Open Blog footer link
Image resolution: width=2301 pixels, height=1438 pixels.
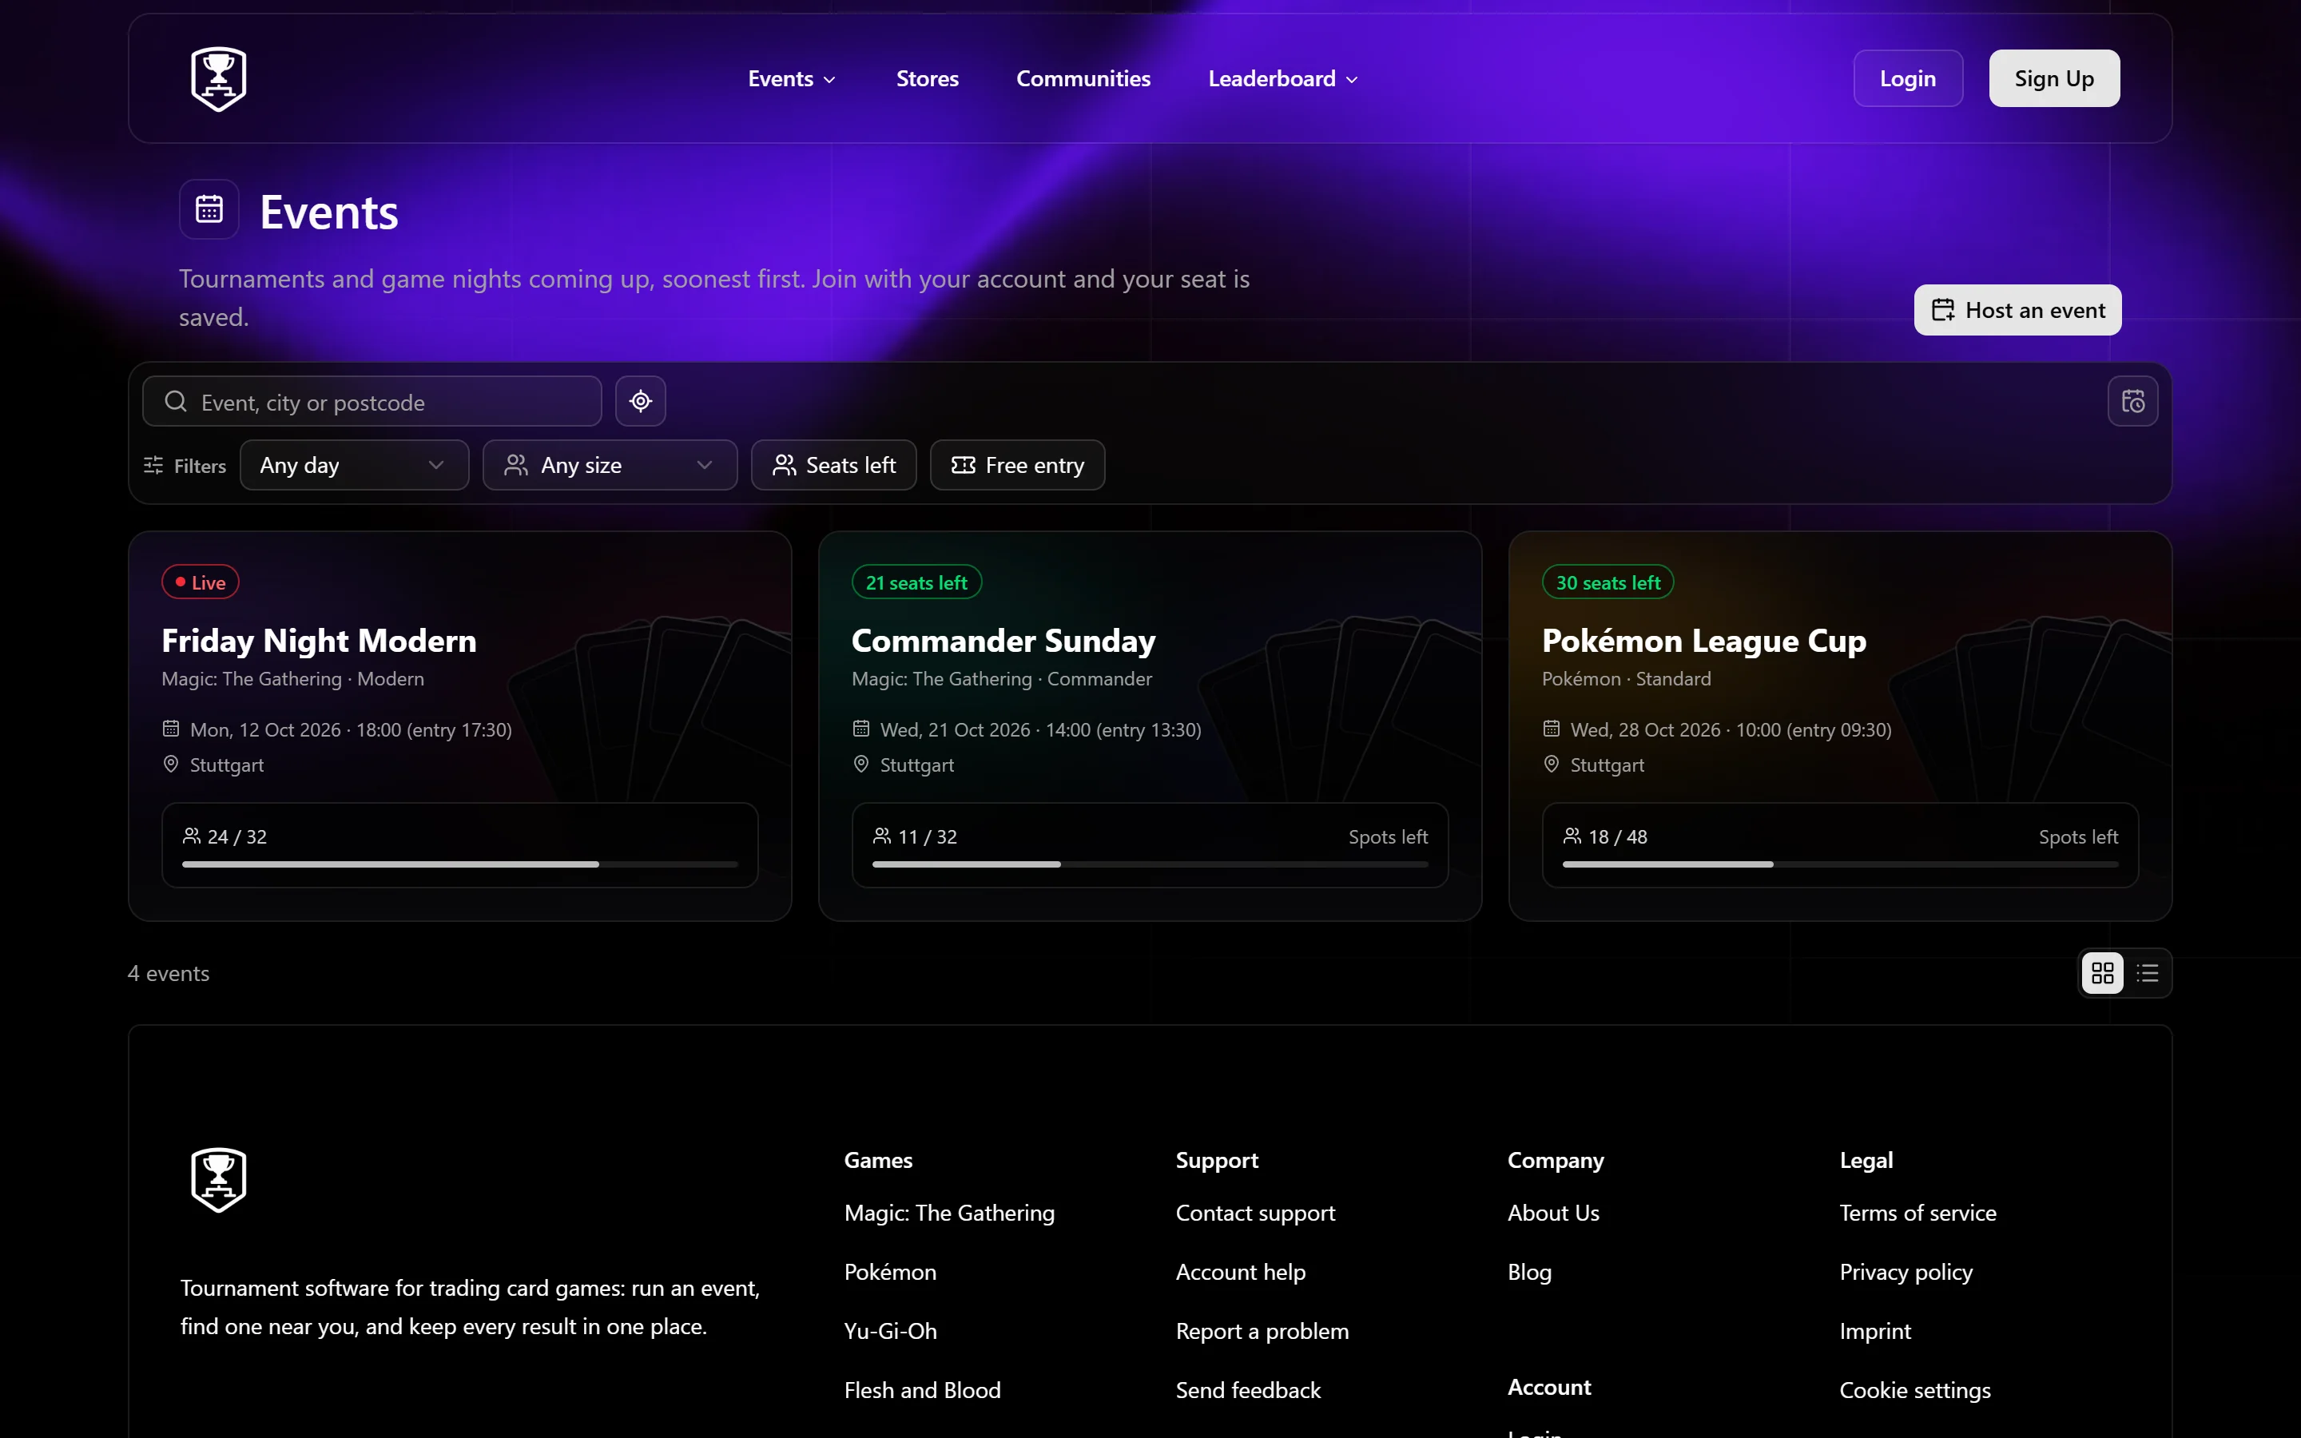[1529, 1272]
